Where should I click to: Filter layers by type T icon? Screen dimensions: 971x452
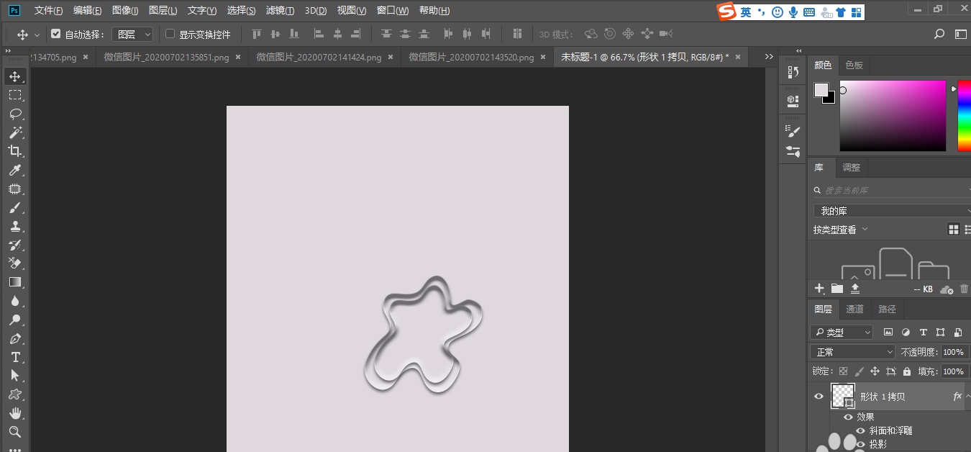[923, 333]
